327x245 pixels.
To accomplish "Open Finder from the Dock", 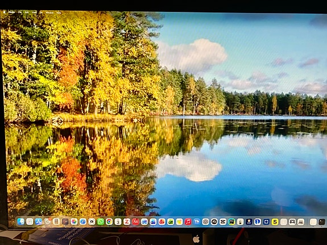I will coord(20,222).
